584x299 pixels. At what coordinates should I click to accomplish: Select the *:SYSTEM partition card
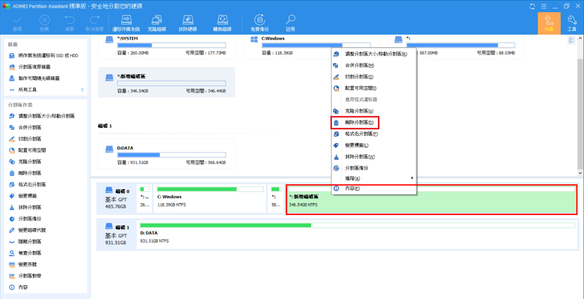click(x=166, y=47)
